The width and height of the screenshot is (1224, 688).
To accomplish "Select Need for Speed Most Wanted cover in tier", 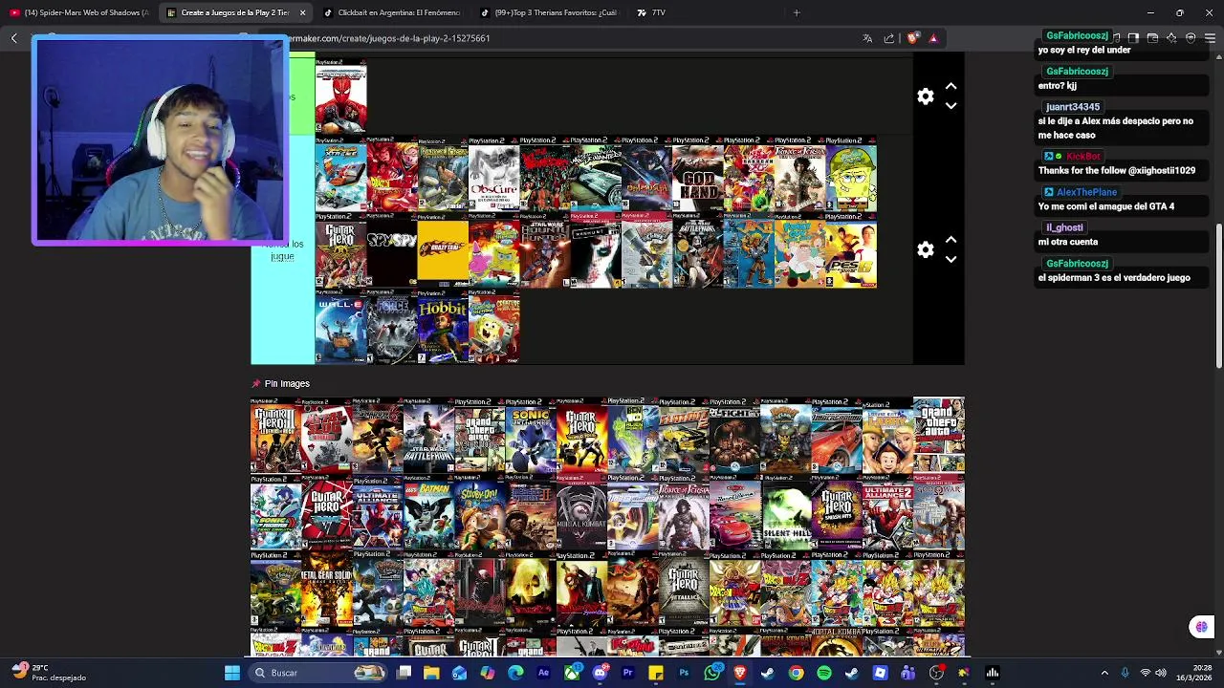I will pos(596,174).
